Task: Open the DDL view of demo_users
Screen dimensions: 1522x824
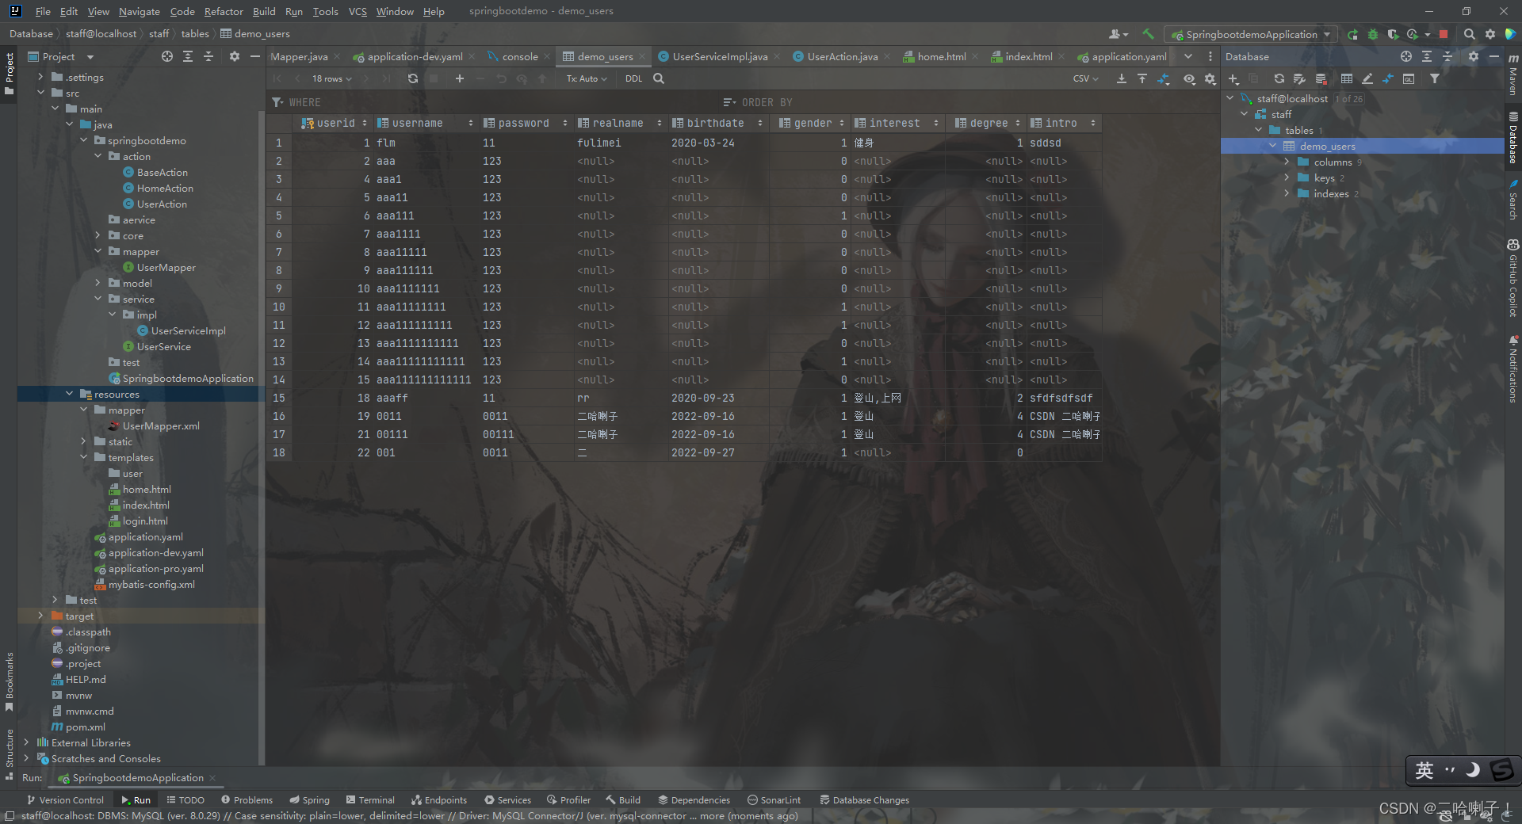Action: (x=633, y=78)
